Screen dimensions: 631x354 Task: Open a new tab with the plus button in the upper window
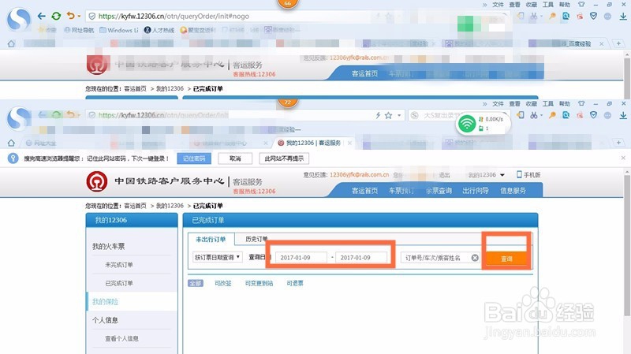(618, 43)
